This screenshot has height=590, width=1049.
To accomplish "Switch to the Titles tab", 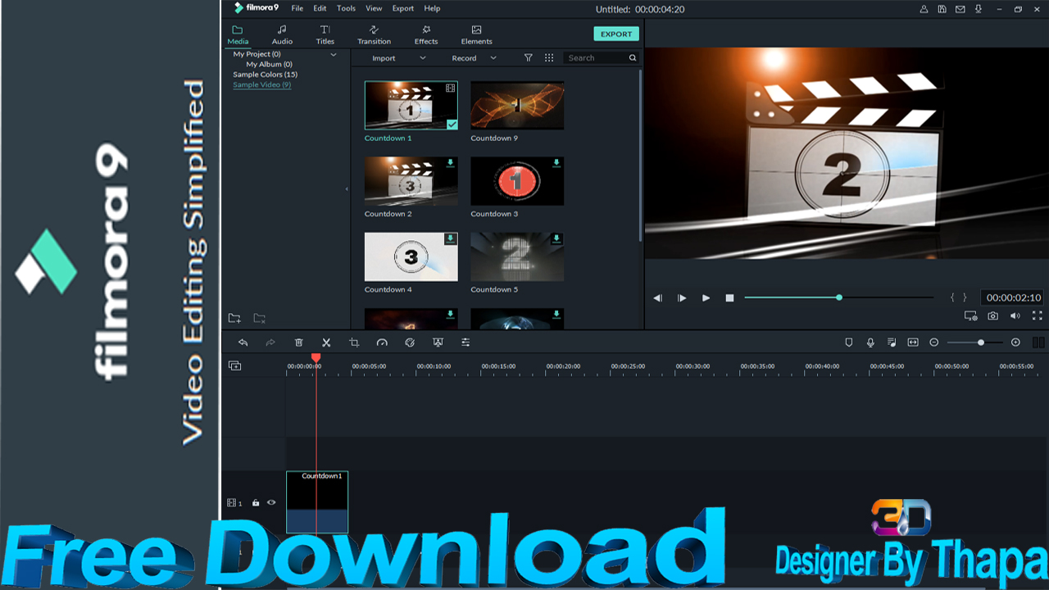I will coord(325,35).
